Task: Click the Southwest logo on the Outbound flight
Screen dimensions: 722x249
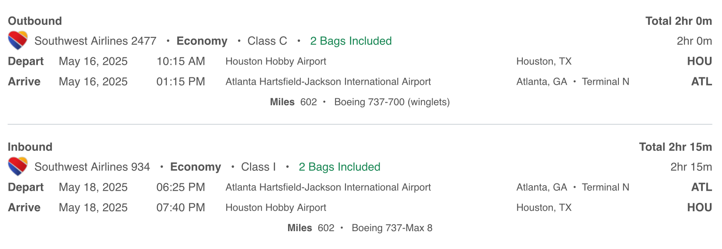Action: pos(18,41)
